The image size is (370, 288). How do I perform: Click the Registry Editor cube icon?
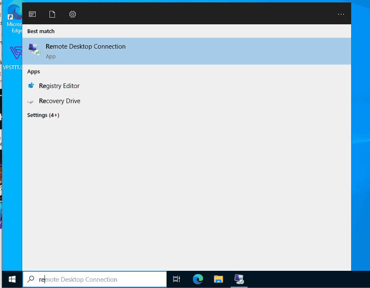(31, 86)
